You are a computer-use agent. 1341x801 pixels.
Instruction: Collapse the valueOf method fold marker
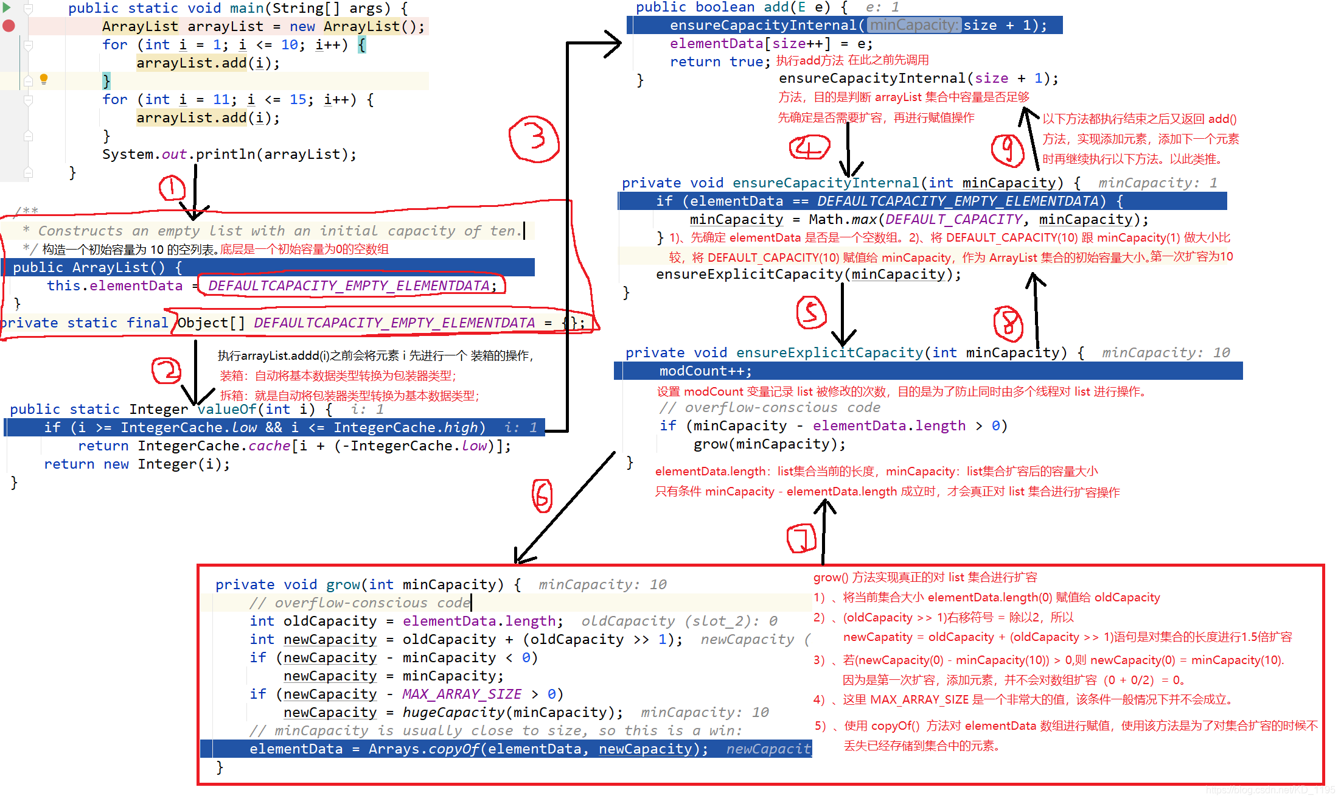pos(28,409)
